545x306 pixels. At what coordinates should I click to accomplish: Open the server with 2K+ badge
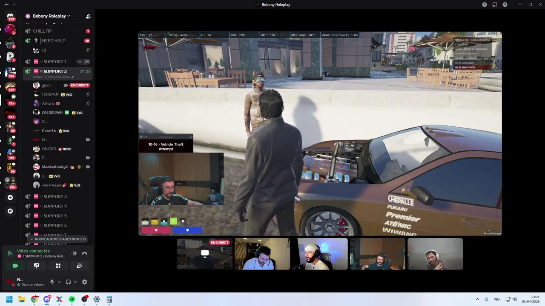10,183
